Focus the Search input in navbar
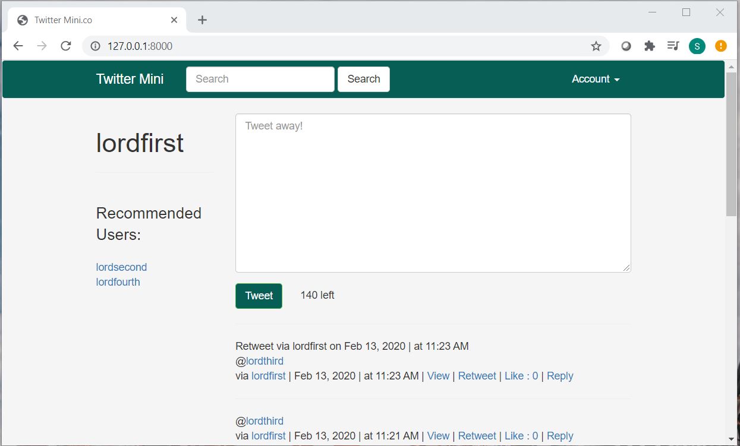740x446 pixels. tap(260, 79)
